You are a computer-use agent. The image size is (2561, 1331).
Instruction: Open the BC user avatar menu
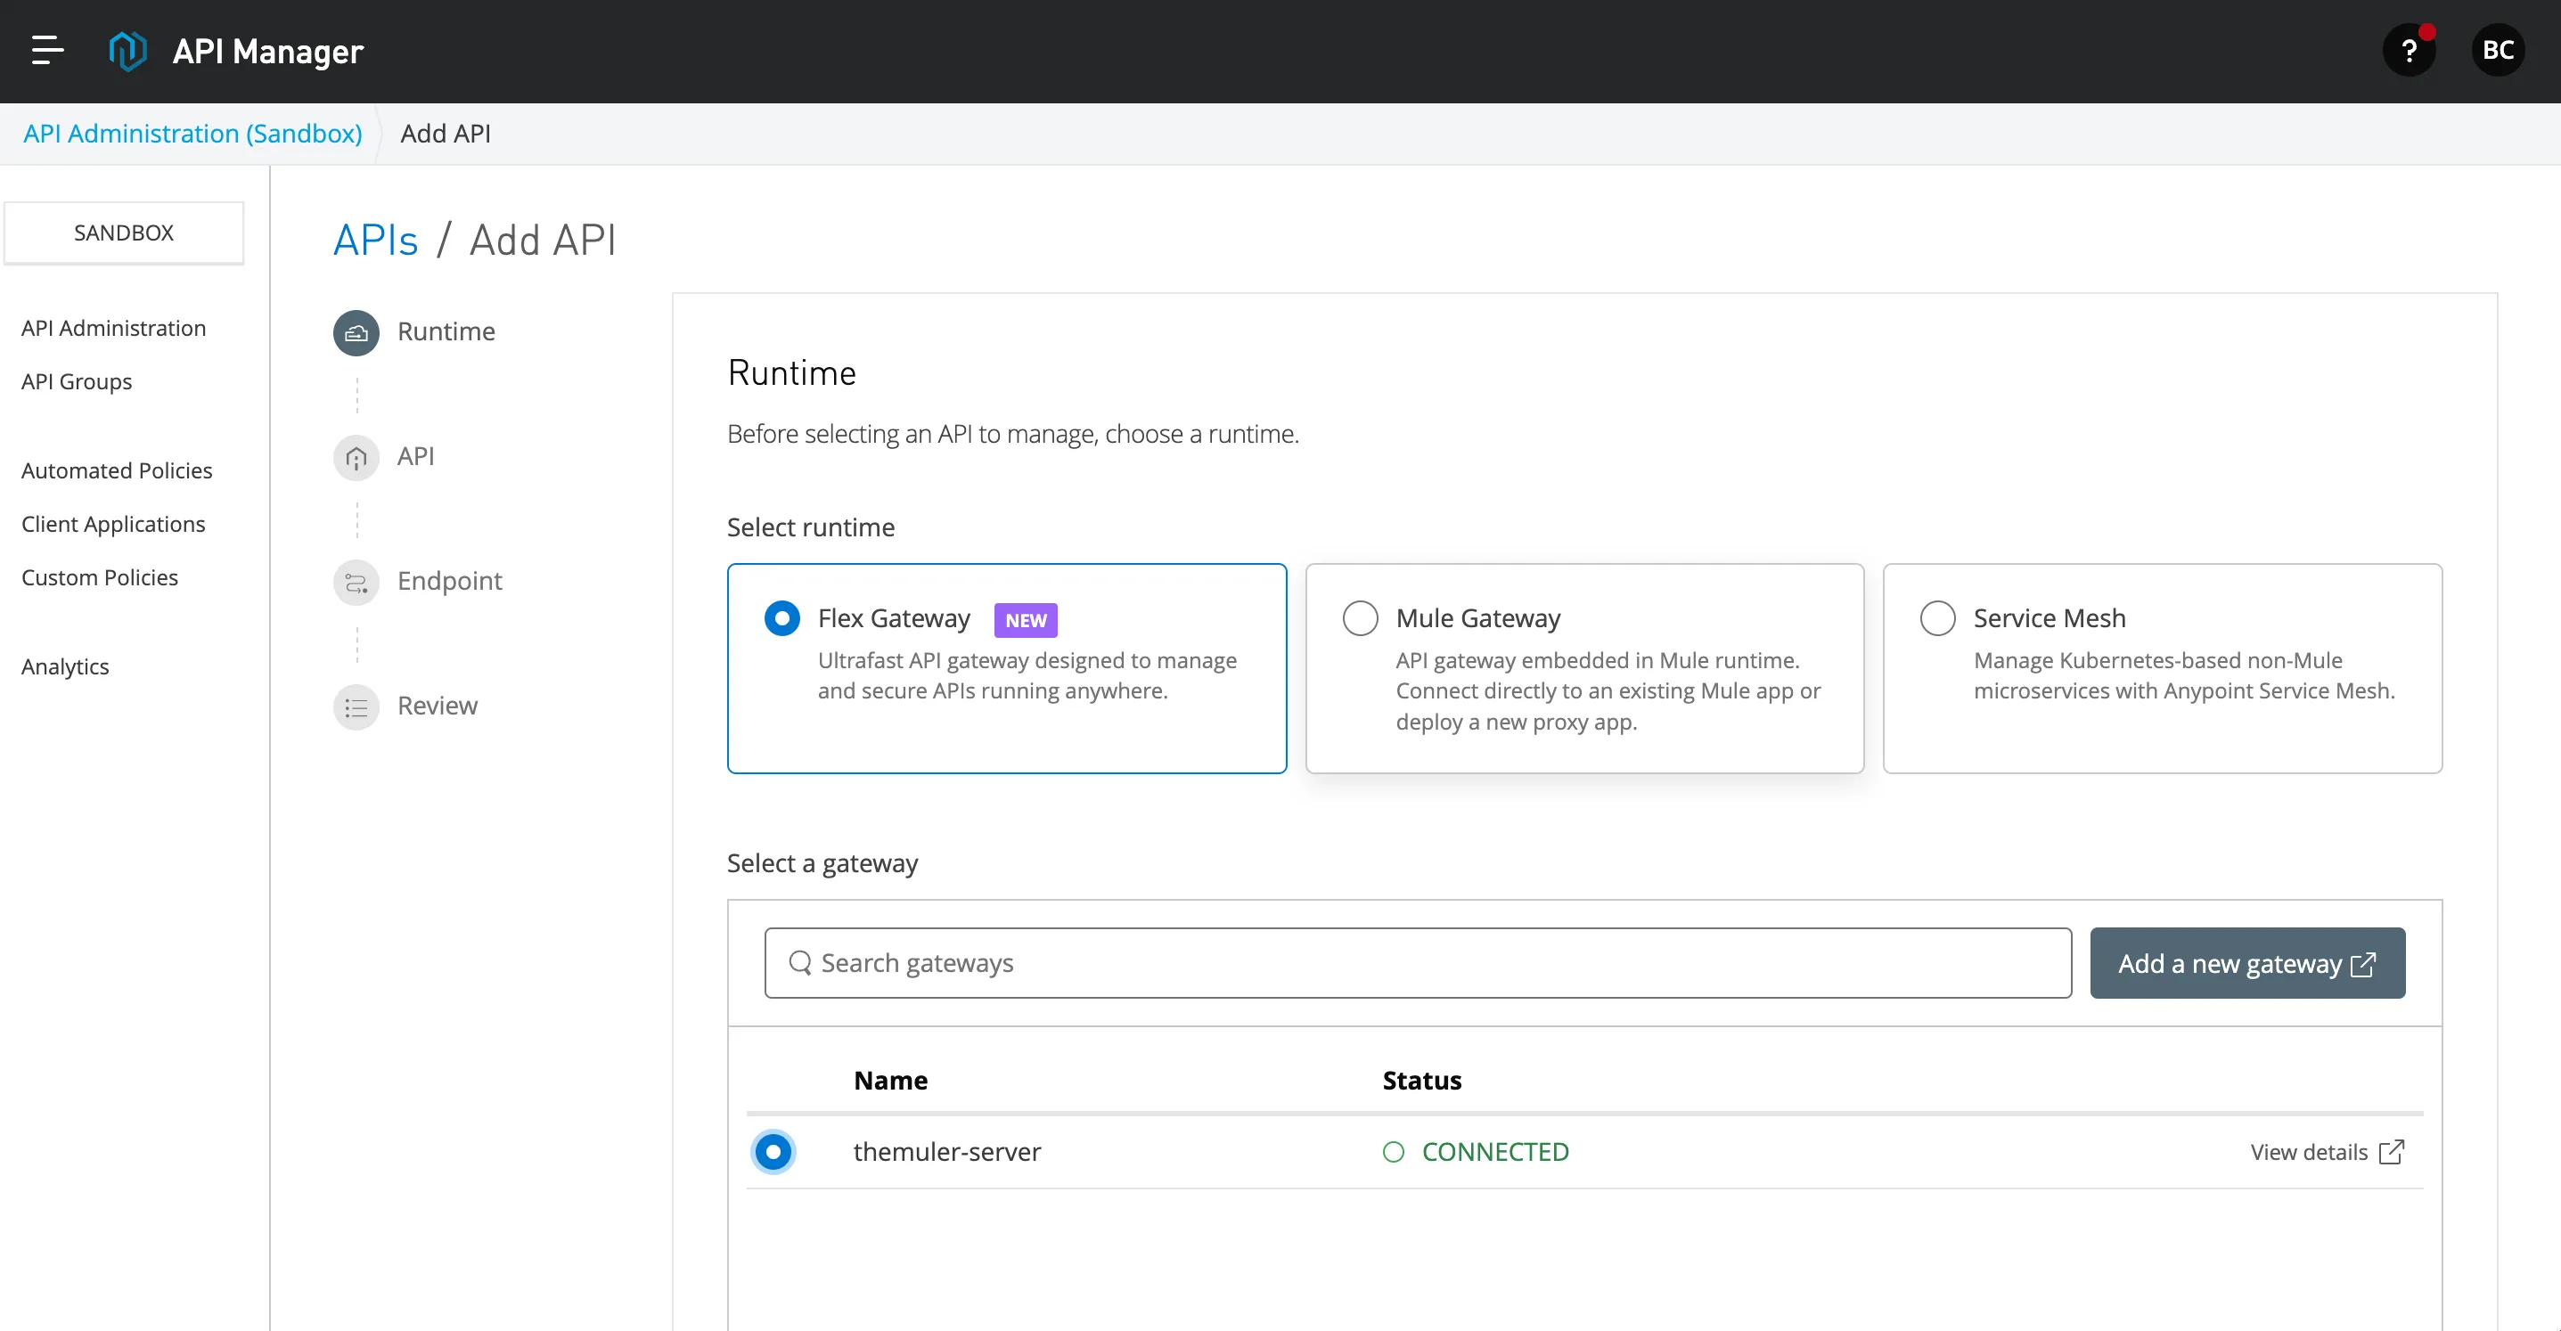click(2498, 51)
